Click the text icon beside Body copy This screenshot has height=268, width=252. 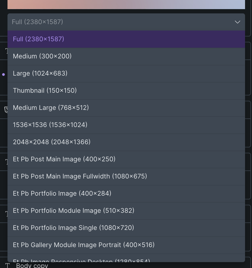8,266
